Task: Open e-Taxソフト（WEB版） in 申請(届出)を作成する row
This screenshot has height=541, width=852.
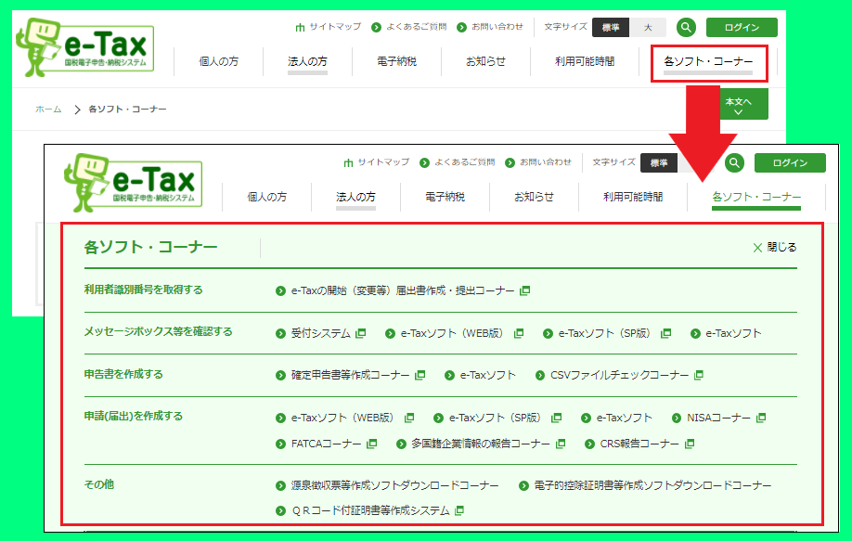Action: pyautogui.click(x=344, y=418)
